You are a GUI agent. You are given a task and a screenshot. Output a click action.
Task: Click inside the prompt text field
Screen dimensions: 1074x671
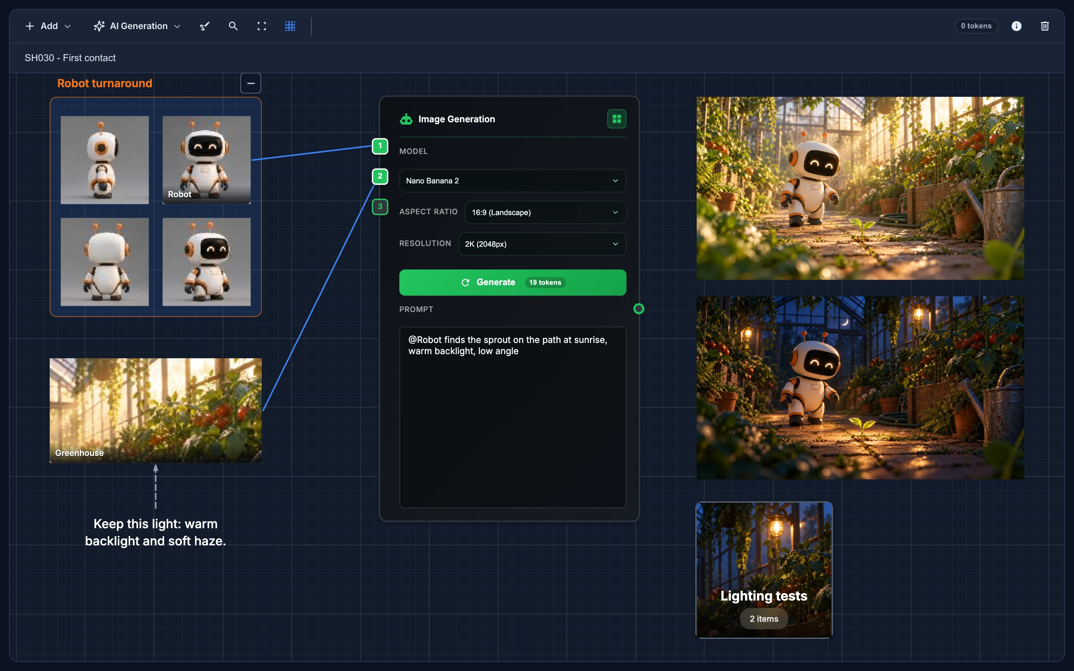(513, 417)
